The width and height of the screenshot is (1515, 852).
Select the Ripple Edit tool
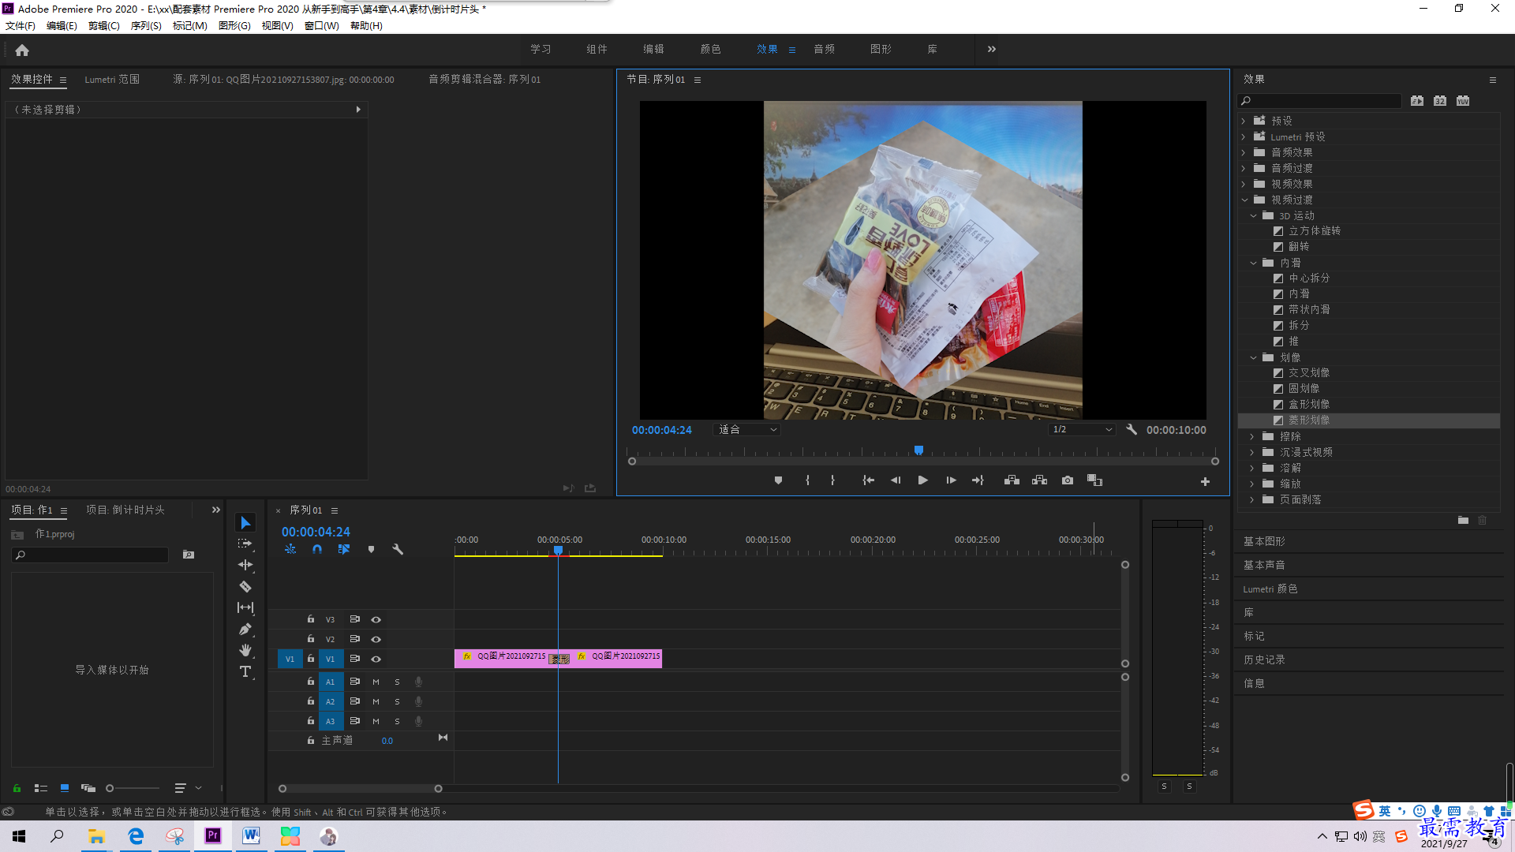point(245,565)
